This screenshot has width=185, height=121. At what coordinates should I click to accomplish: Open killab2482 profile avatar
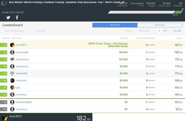[x=12, y=73]
